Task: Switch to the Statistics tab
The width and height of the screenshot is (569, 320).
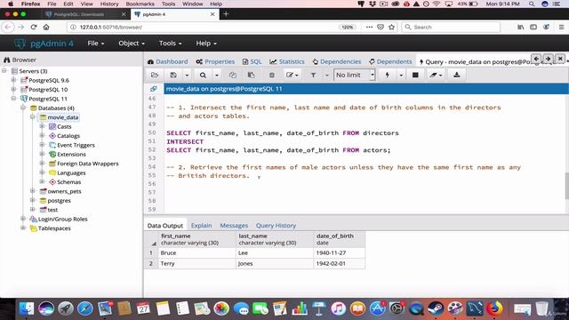Action: pyautogui.click(x=287, y=61)
